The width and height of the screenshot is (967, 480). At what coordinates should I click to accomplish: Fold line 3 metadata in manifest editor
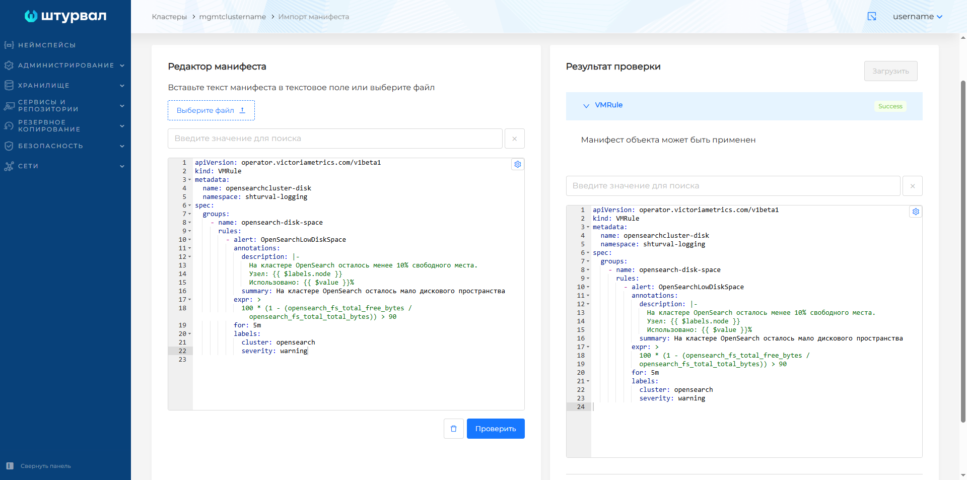pyautogui.click(x=190, y=180)
